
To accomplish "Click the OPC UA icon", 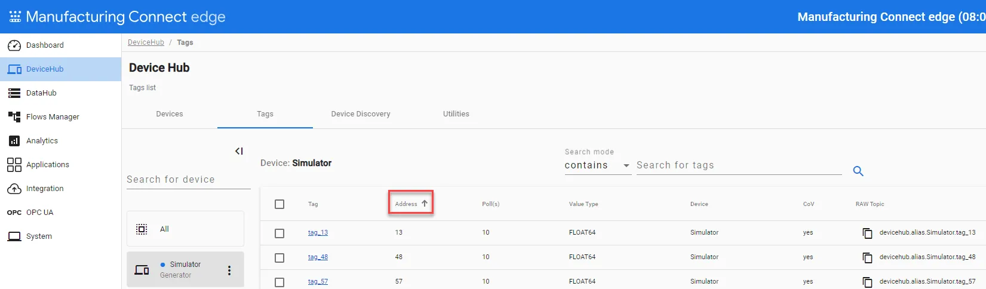I will coord(14,213).
